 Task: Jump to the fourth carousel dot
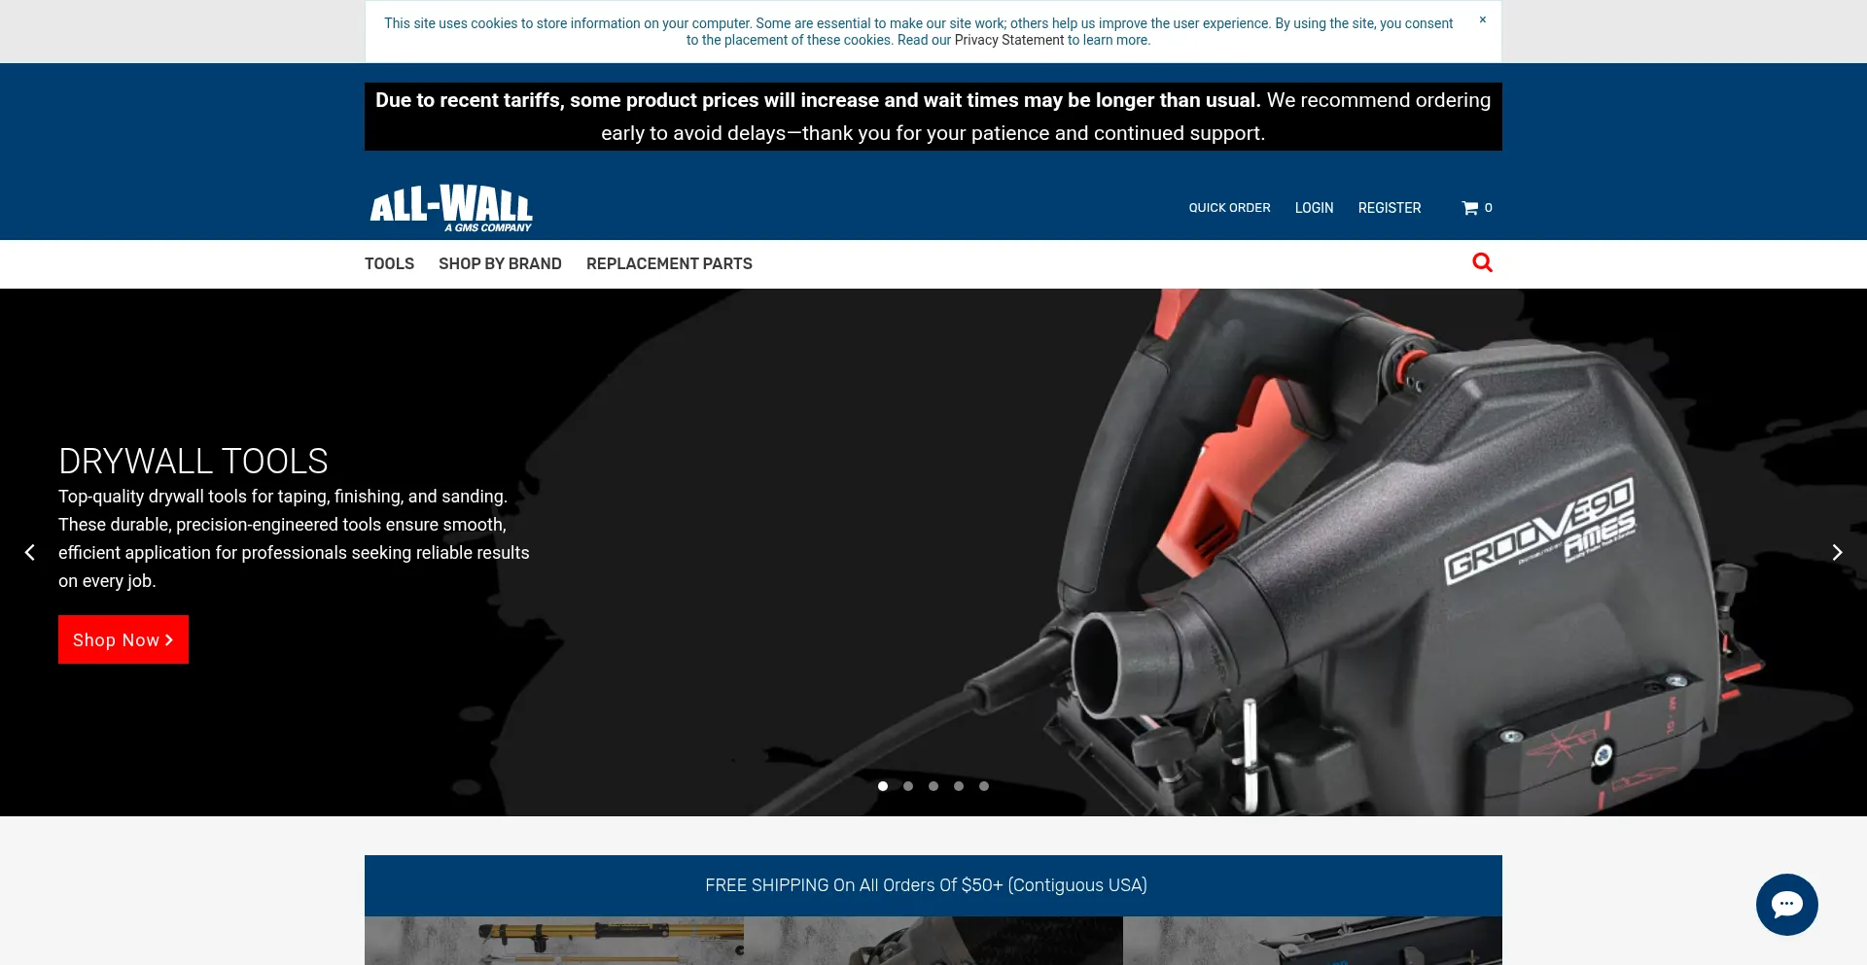(959, 786)
